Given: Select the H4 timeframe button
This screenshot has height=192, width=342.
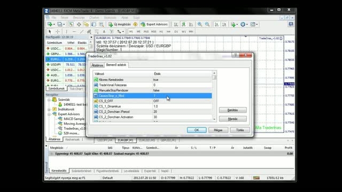Looking at the screenshot, I should 168,31.
